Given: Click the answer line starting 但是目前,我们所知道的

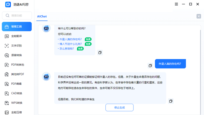Looking at the screenshot, I should click(76, 99).
